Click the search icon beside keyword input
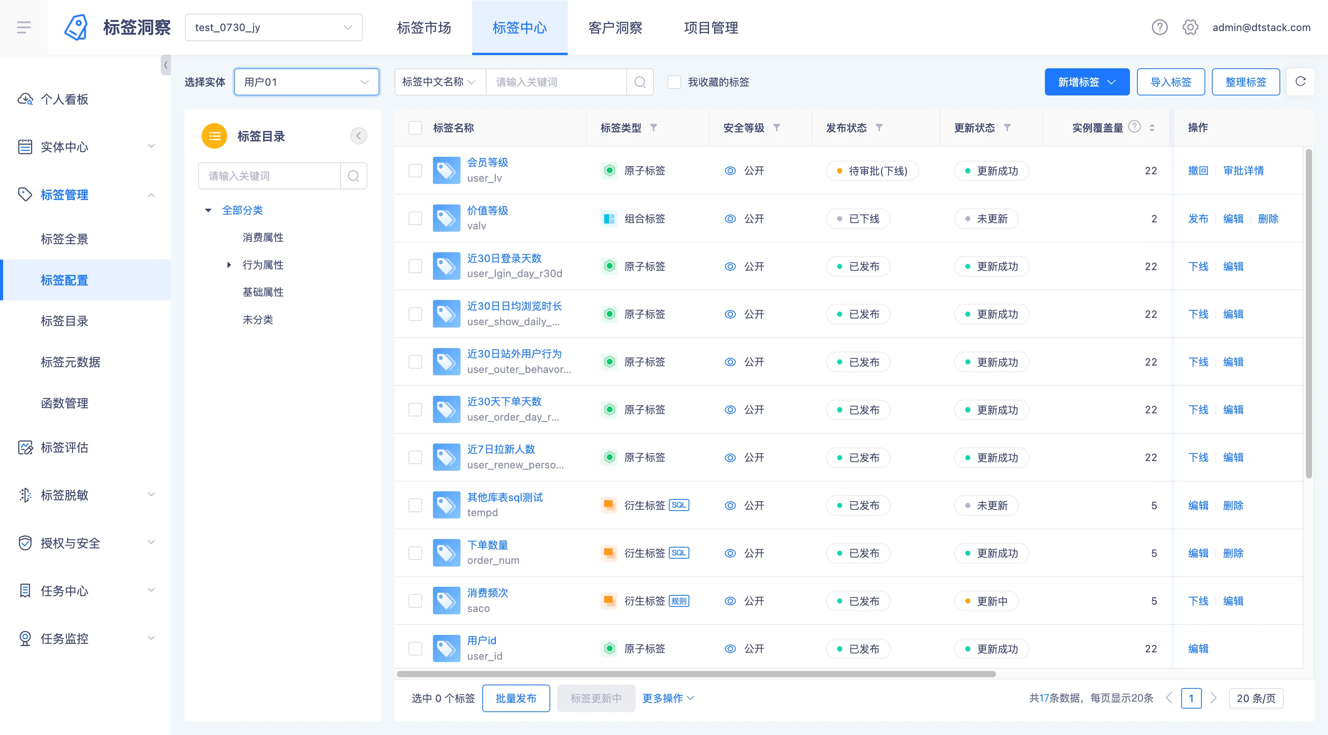Screen dimensions: 1328x735 click(640, 82)
